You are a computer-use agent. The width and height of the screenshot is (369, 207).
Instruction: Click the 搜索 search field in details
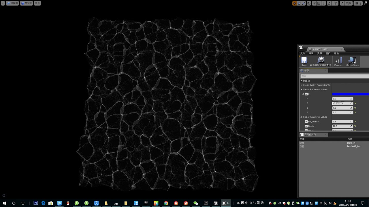(334, 76)
